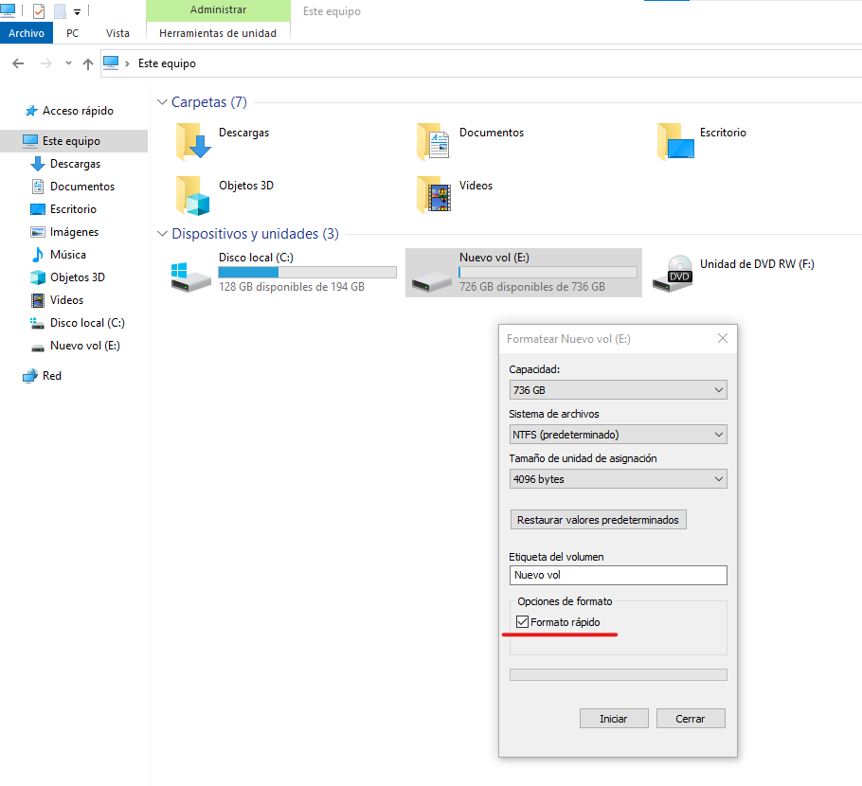Image resolution: width=862 pixels, height=786 pixels.
Task: Close the Formatear dialog with Cerrar
Action: [690, 719]
